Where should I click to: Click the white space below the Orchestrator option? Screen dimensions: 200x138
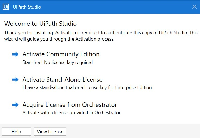[100, 119]
